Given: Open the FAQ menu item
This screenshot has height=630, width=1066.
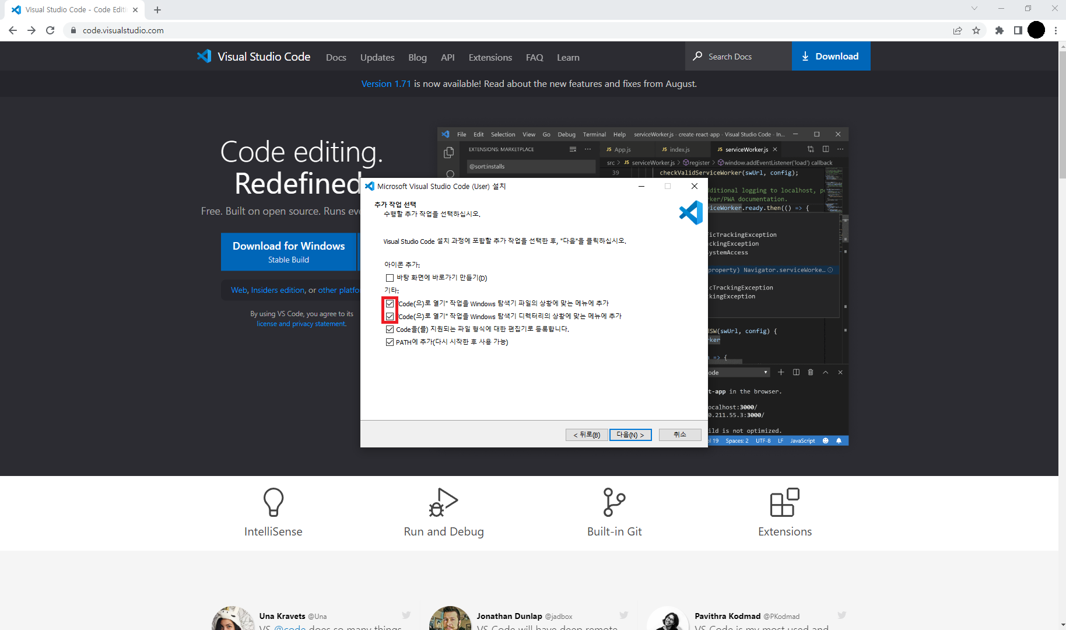Looking at the screenshot, I should (535, 57).
